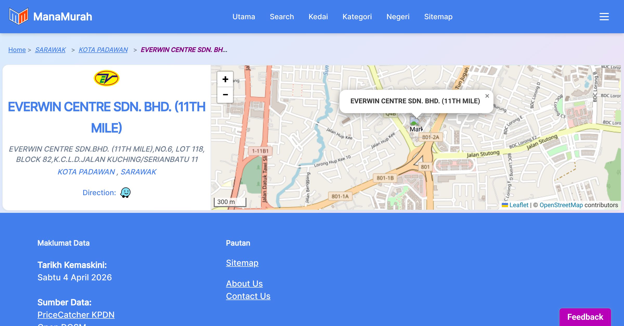This screenshot has width=624, height=326.
Task: Zoom in on the map
Action: [x=225, y=79]
